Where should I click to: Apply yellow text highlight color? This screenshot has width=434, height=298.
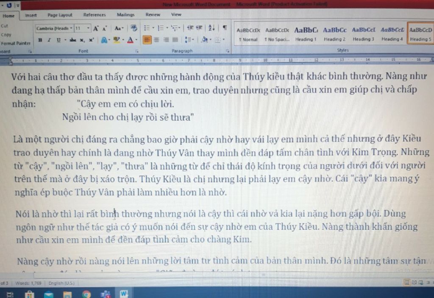tap(117, 40)
